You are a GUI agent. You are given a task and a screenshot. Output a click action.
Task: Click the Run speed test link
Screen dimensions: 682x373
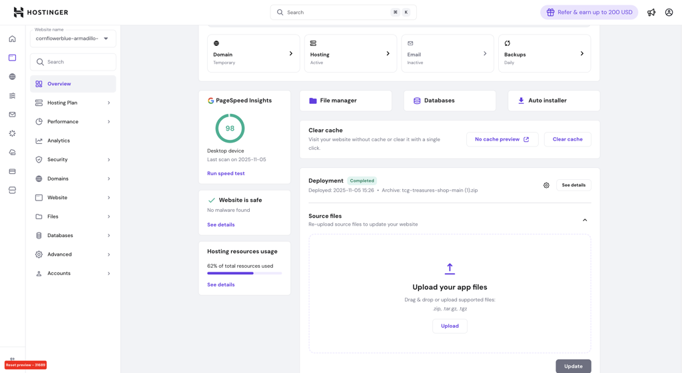click(x=226, y=173)
